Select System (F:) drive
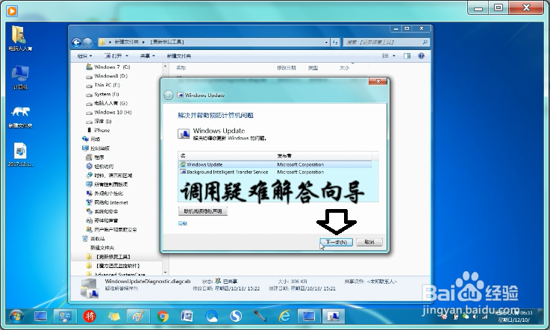This screenshot has height=330, width=550. pos(103,94)
